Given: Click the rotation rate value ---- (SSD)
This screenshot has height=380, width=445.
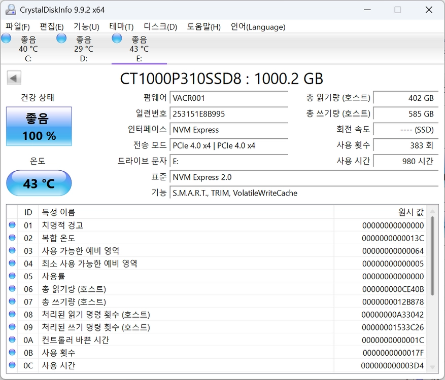Looking at the screenshot, I should click(x=406, y=130).
